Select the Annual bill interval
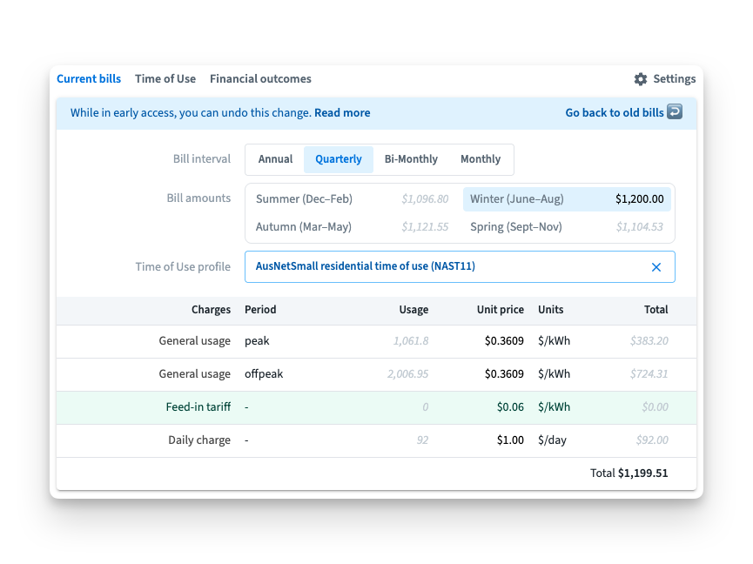753x564 pixels. point(275,159)
